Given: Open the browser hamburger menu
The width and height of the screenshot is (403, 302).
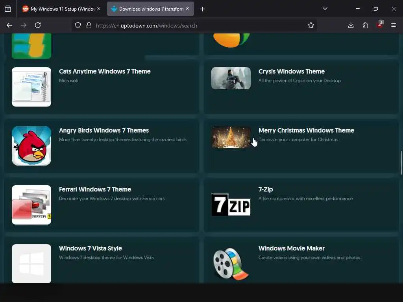Looking at the screenshot, I should click(x=394, y=25).
